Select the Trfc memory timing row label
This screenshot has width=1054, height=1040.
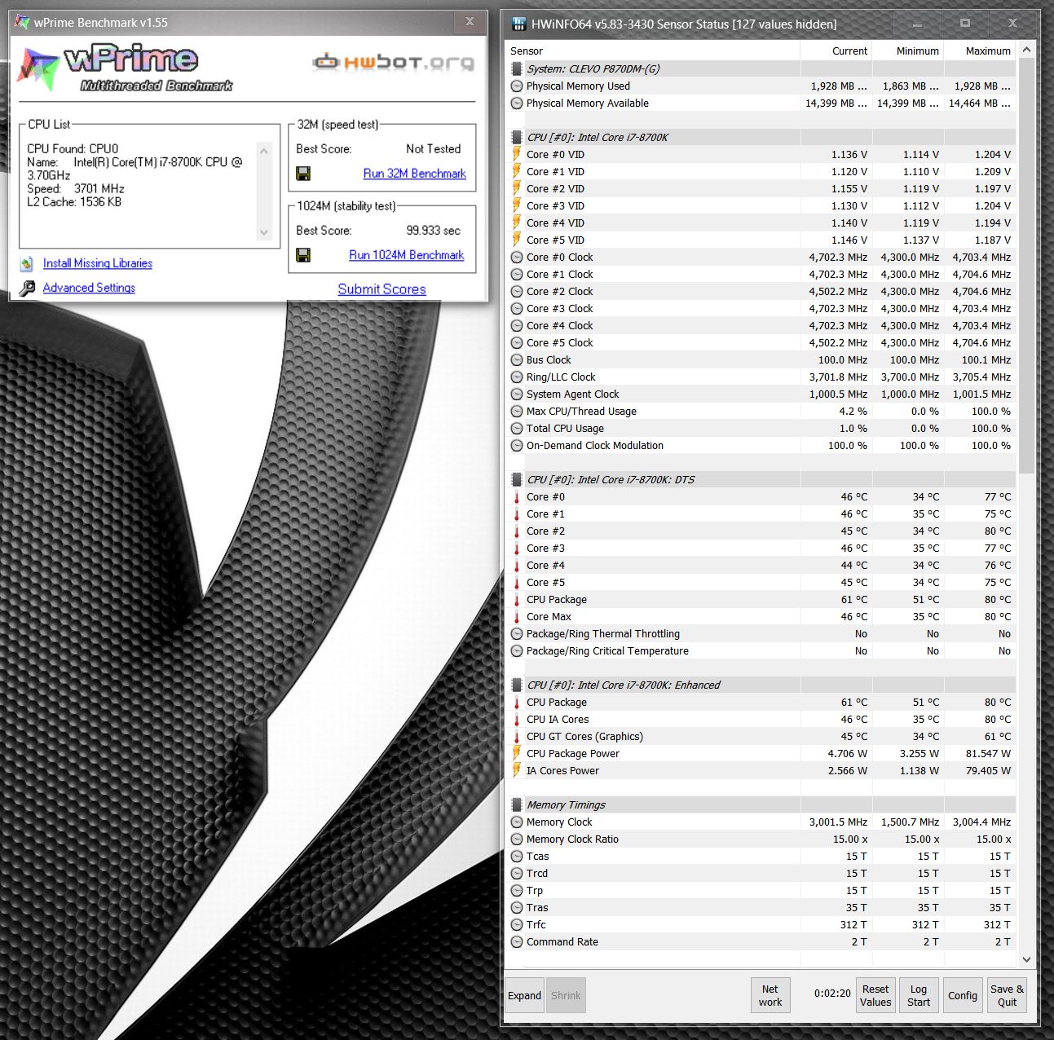coord(536,924)
